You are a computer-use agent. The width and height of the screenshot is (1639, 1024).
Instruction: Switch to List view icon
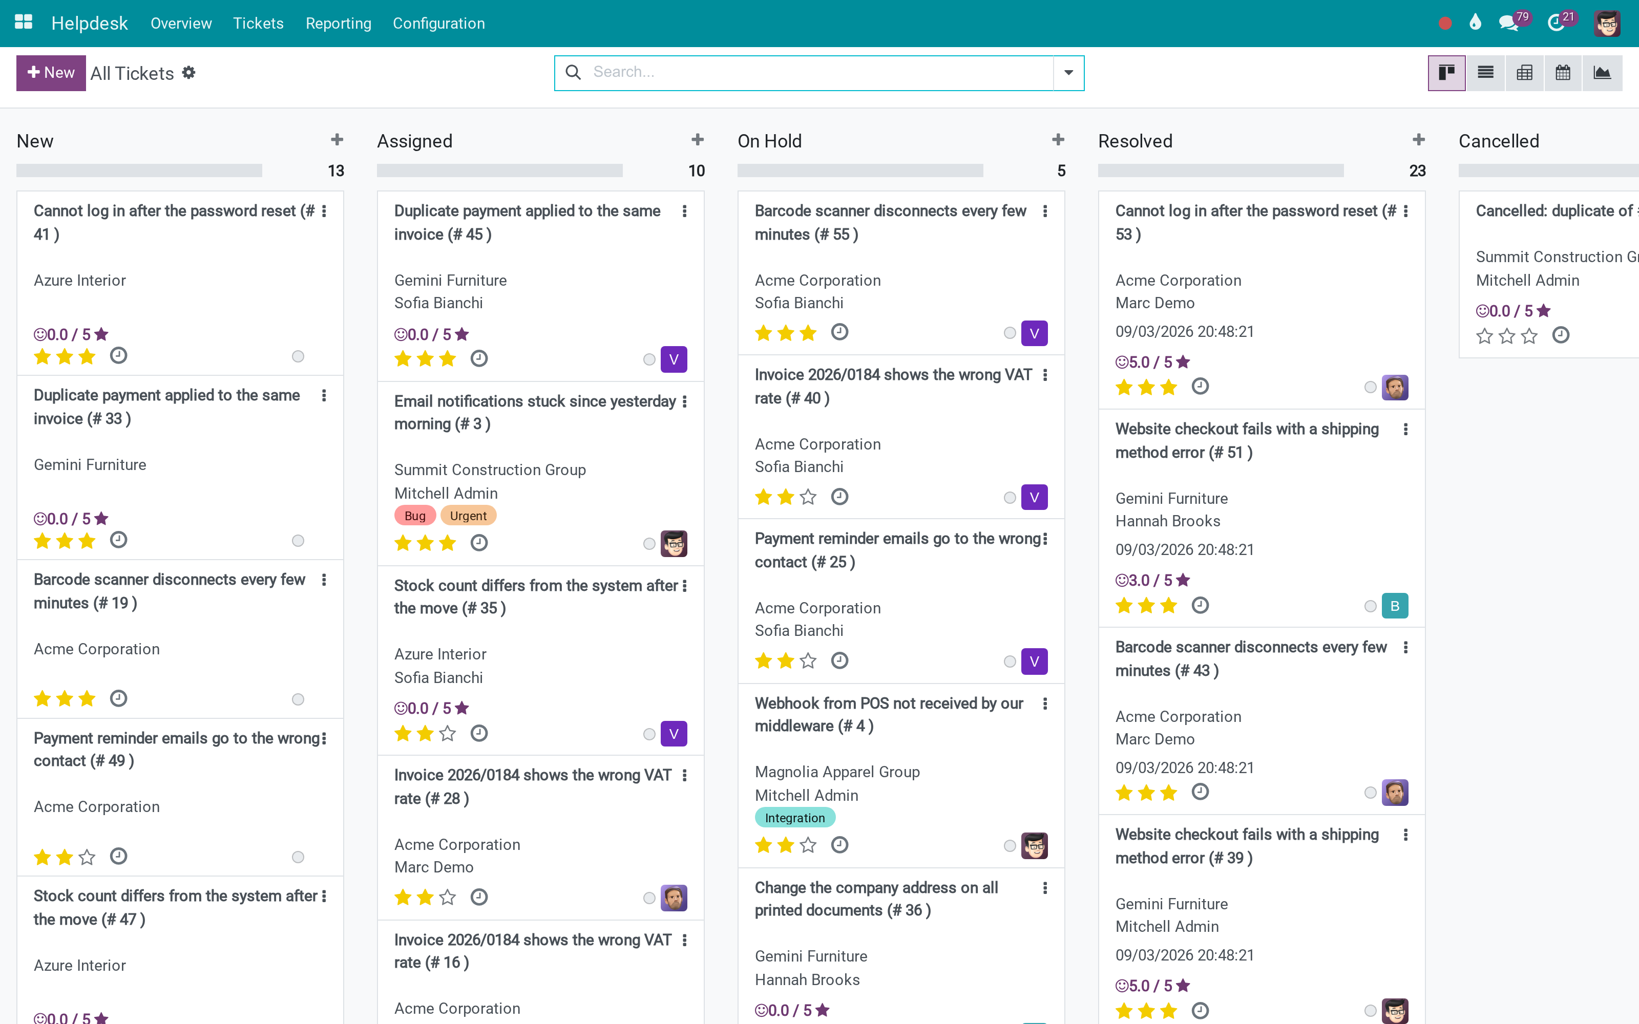[x=1485, y=73]
